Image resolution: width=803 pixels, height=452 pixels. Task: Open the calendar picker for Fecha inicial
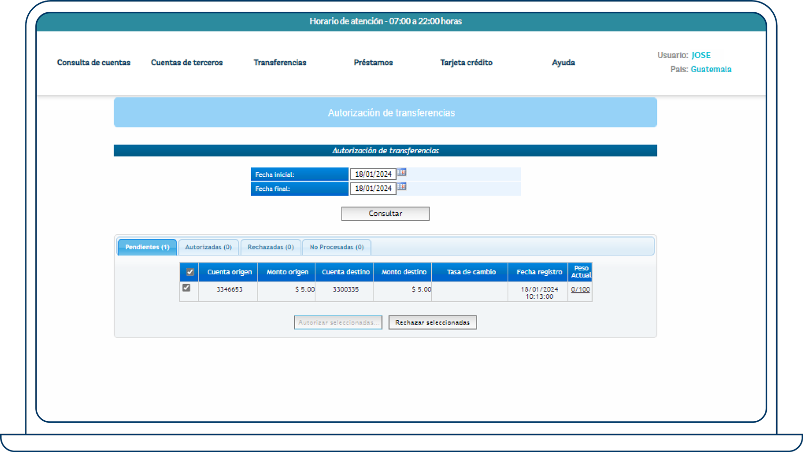pos(402,173)
